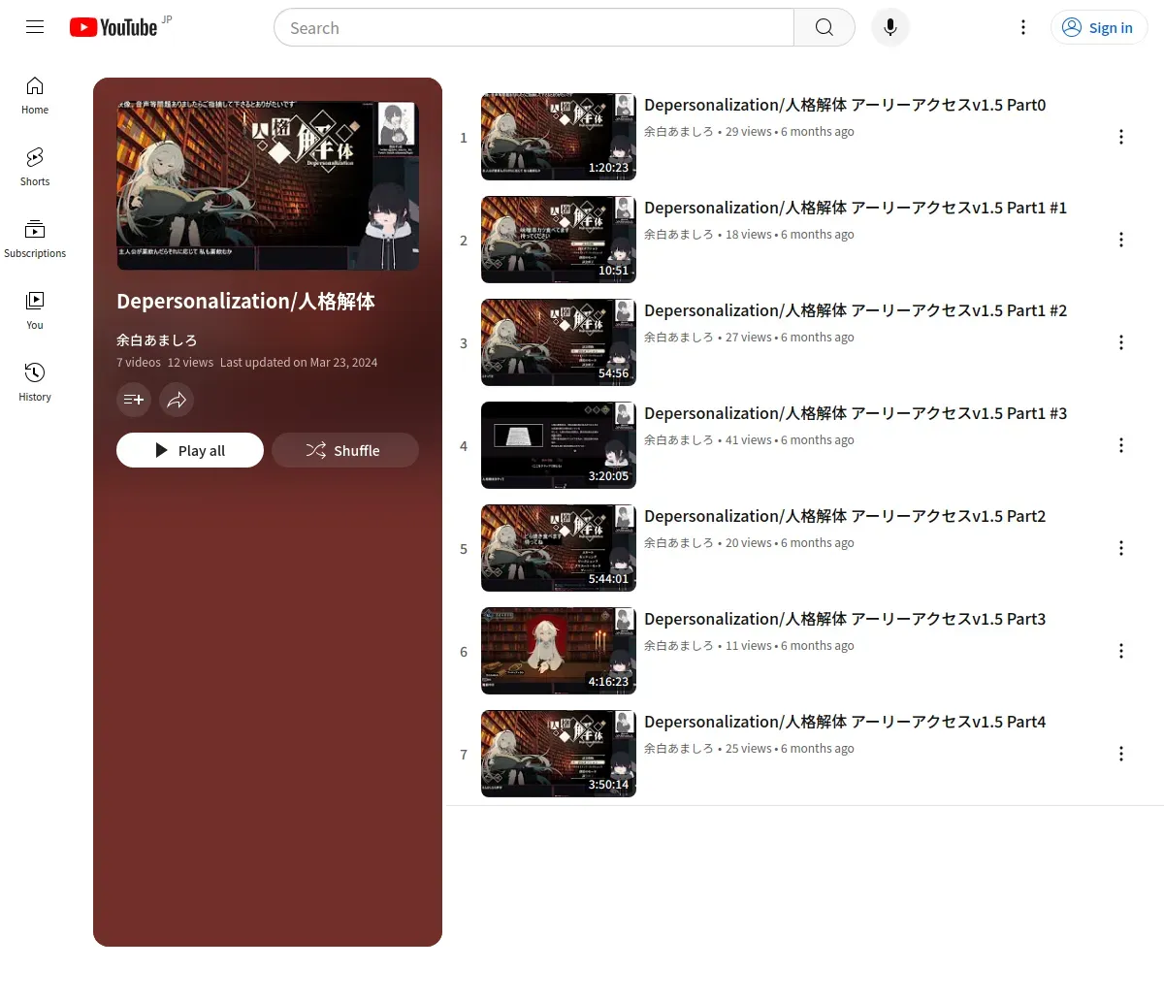Start voice search with the microphone

(x=890, y=27)
